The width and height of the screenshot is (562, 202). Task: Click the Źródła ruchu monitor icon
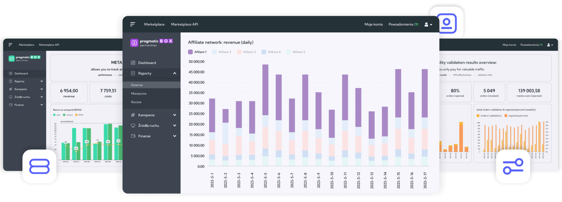[133, 126]
